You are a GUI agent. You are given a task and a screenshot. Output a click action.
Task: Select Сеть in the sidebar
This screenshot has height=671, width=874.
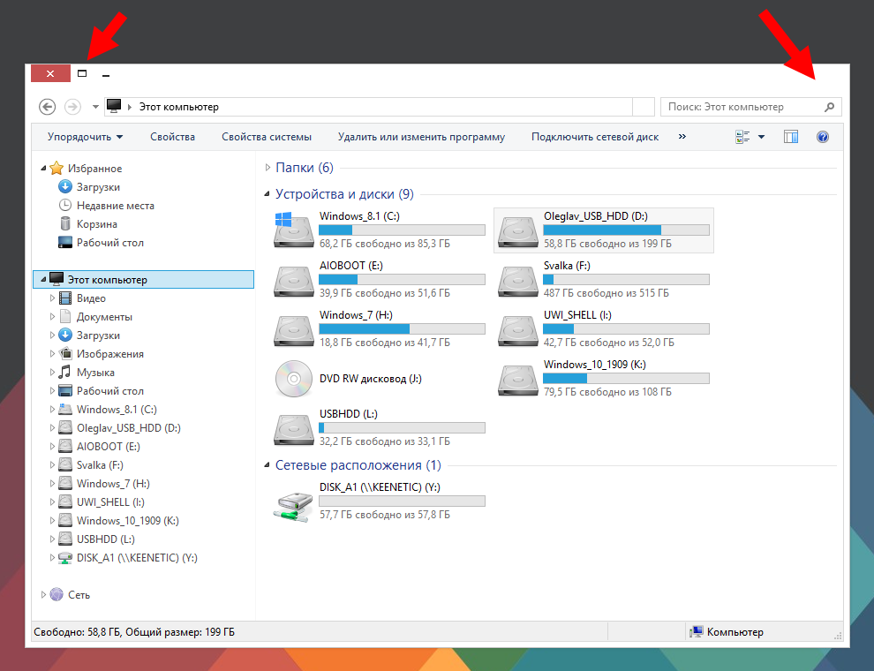coord(79,595)
